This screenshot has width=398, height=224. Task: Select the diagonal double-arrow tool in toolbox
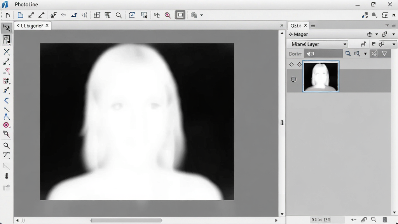(7, 62)
